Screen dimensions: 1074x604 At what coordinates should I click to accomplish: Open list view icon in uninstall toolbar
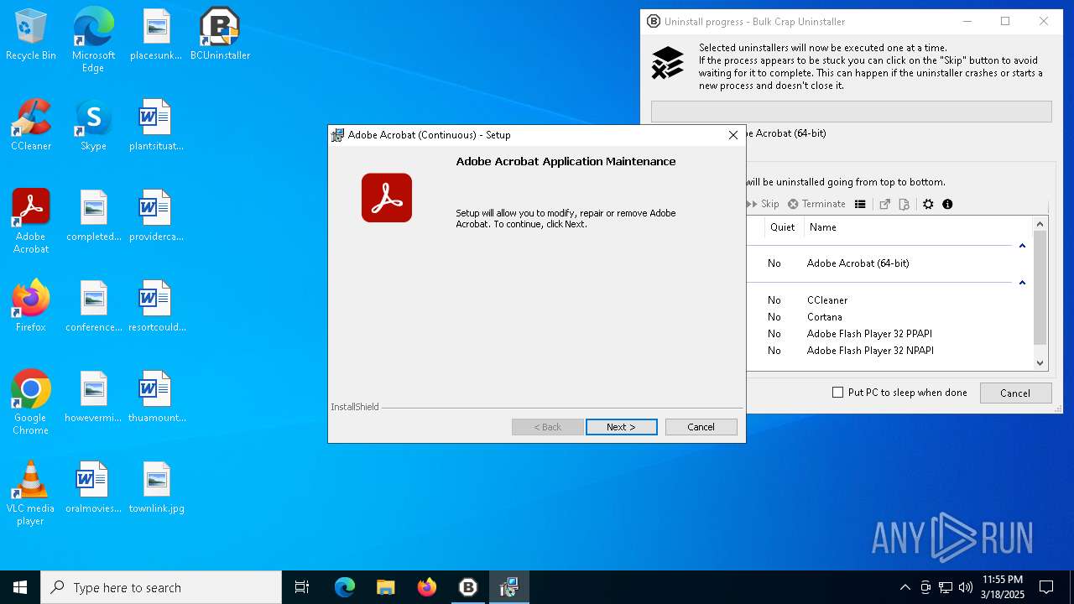(860, 204)
